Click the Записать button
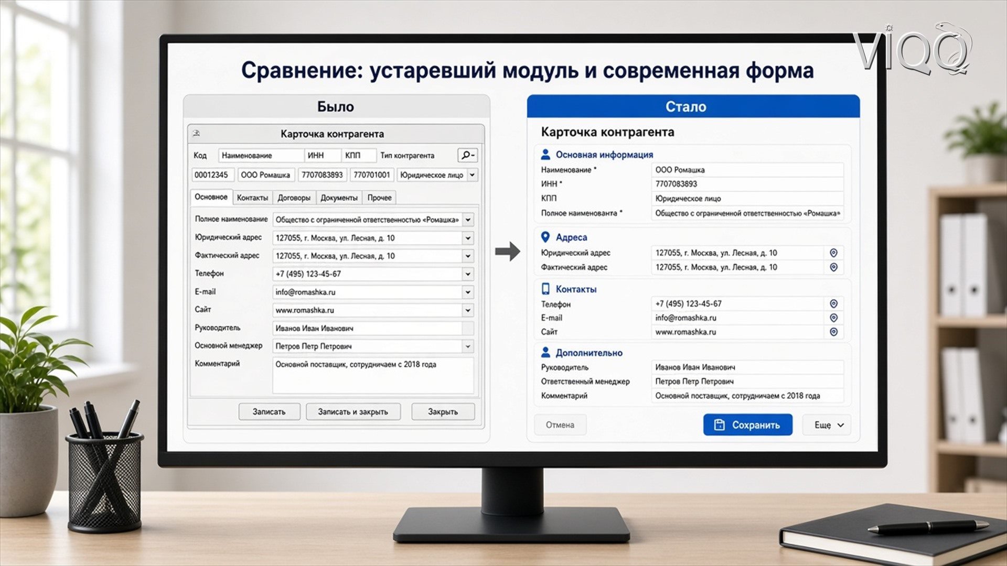The width and height of the screenshot is (1007, 566). (x=269, y=411)
